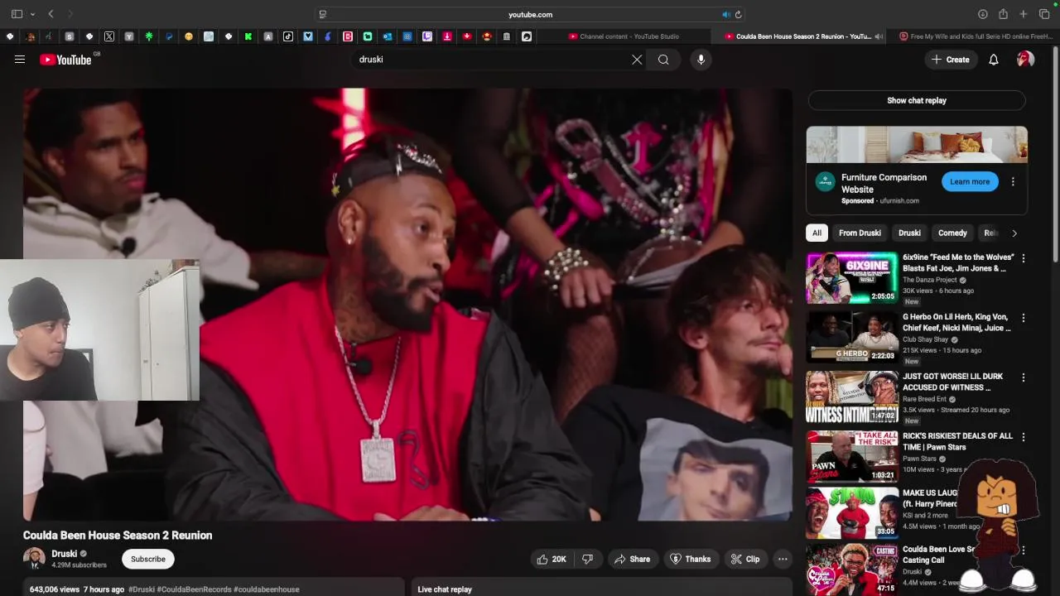Click in the address bar
The height and width of the screenshot is (596, 1060).
(530, 14)
